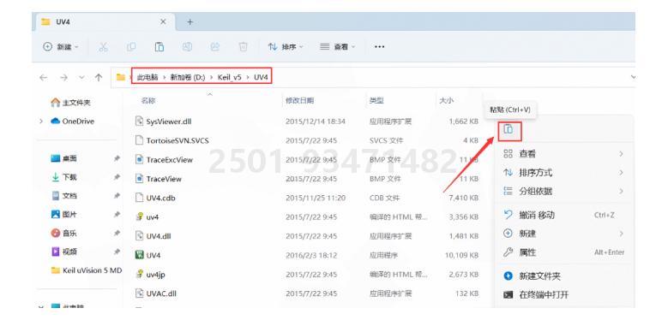Close the UV4 tab

pos(163,21)
